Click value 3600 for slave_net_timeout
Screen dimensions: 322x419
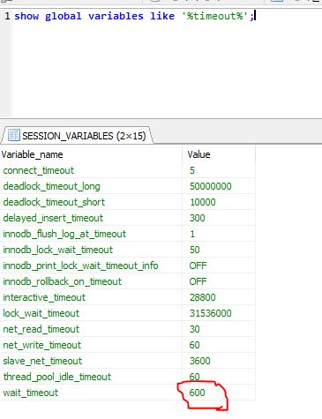pyautogui.click(x=219, y=361)
